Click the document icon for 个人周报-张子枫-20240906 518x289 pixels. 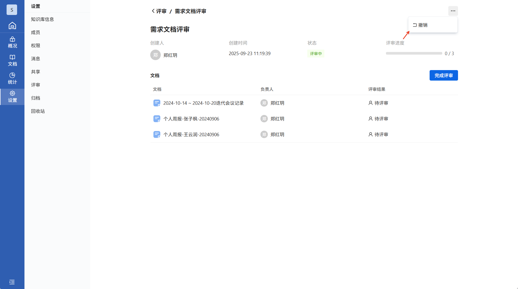point(157,119)
